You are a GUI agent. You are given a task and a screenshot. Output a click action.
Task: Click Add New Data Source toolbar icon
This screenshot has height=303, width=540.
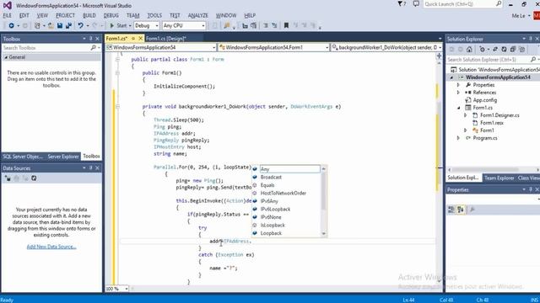tap(8, 178)
